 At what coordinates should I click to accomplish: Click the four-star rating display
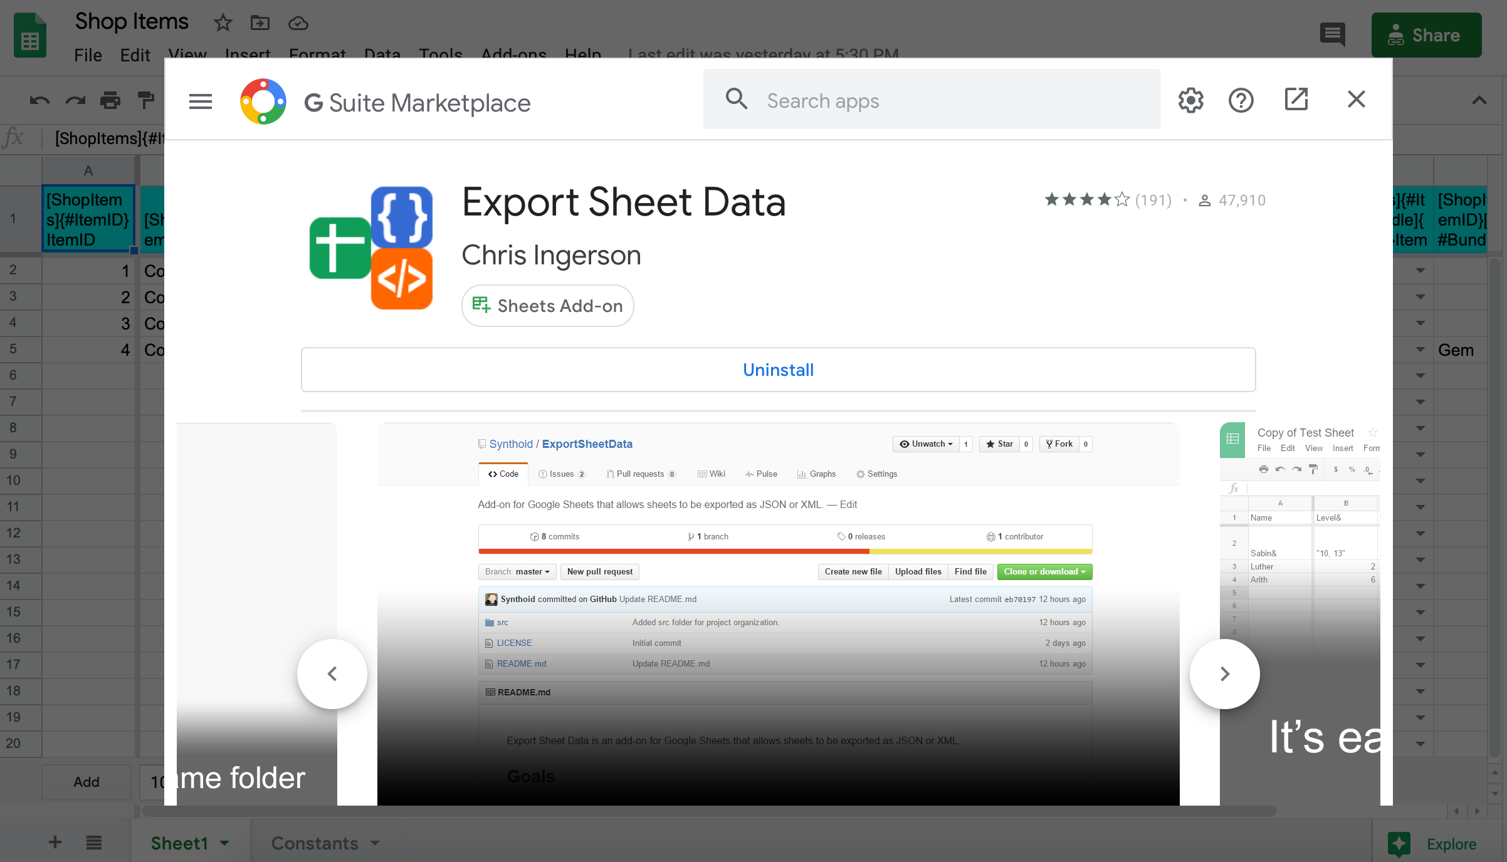(x=1086, y=200)
